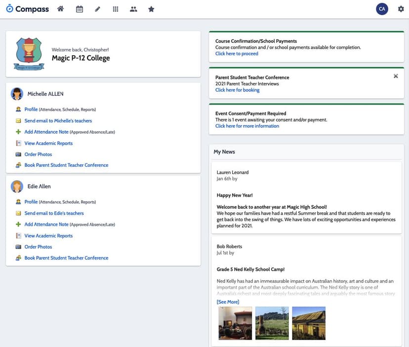Open the first school camp photo thumbnail

(235, 323)
